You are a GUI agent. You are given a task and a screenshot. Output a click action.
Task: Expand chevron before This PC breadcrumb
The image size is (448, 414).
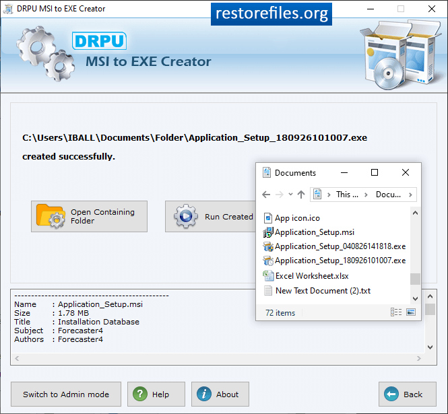[x=329, y=195]
